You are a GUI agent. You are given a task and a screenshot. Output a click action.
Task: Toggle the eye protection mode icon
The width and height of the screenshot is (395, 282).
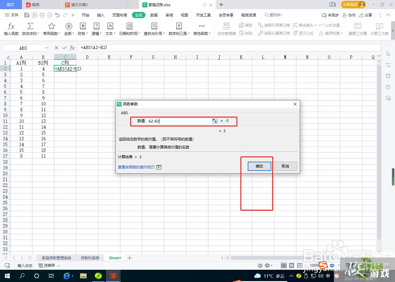tap(260, 265)
